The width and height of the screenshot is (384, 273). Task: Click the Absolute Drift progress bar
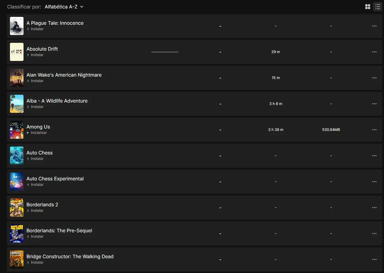(165, 52)
